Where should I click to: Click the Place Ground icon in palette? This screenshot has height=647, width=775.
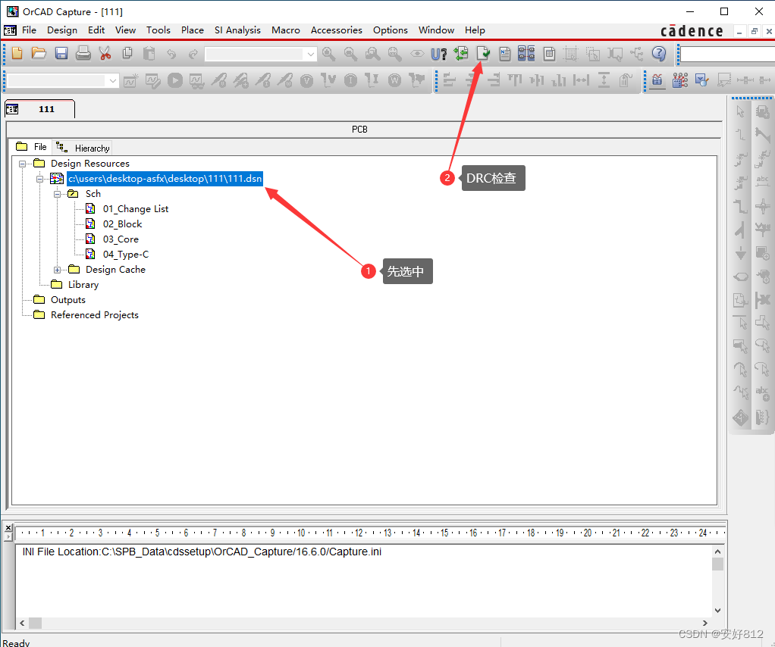click(x=740, y=253)
